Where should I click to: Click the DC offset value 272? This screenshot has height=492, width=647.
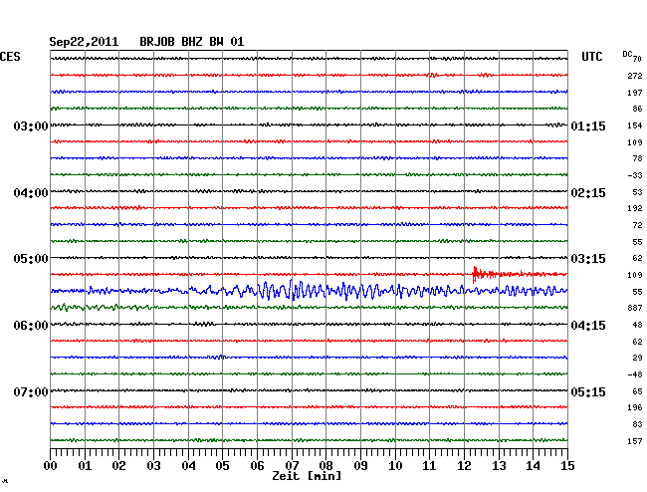coord(635,76)
